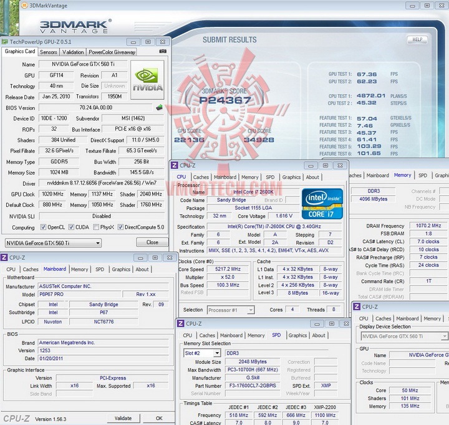
Task: Open the Processor #1 selection dropdown
Action: click(x=231, y=310)
